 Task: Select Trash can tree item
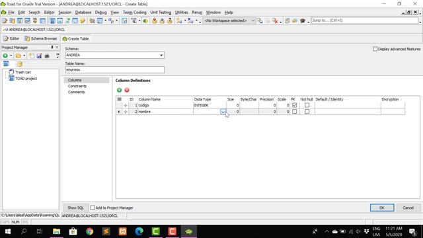point(23,72)
